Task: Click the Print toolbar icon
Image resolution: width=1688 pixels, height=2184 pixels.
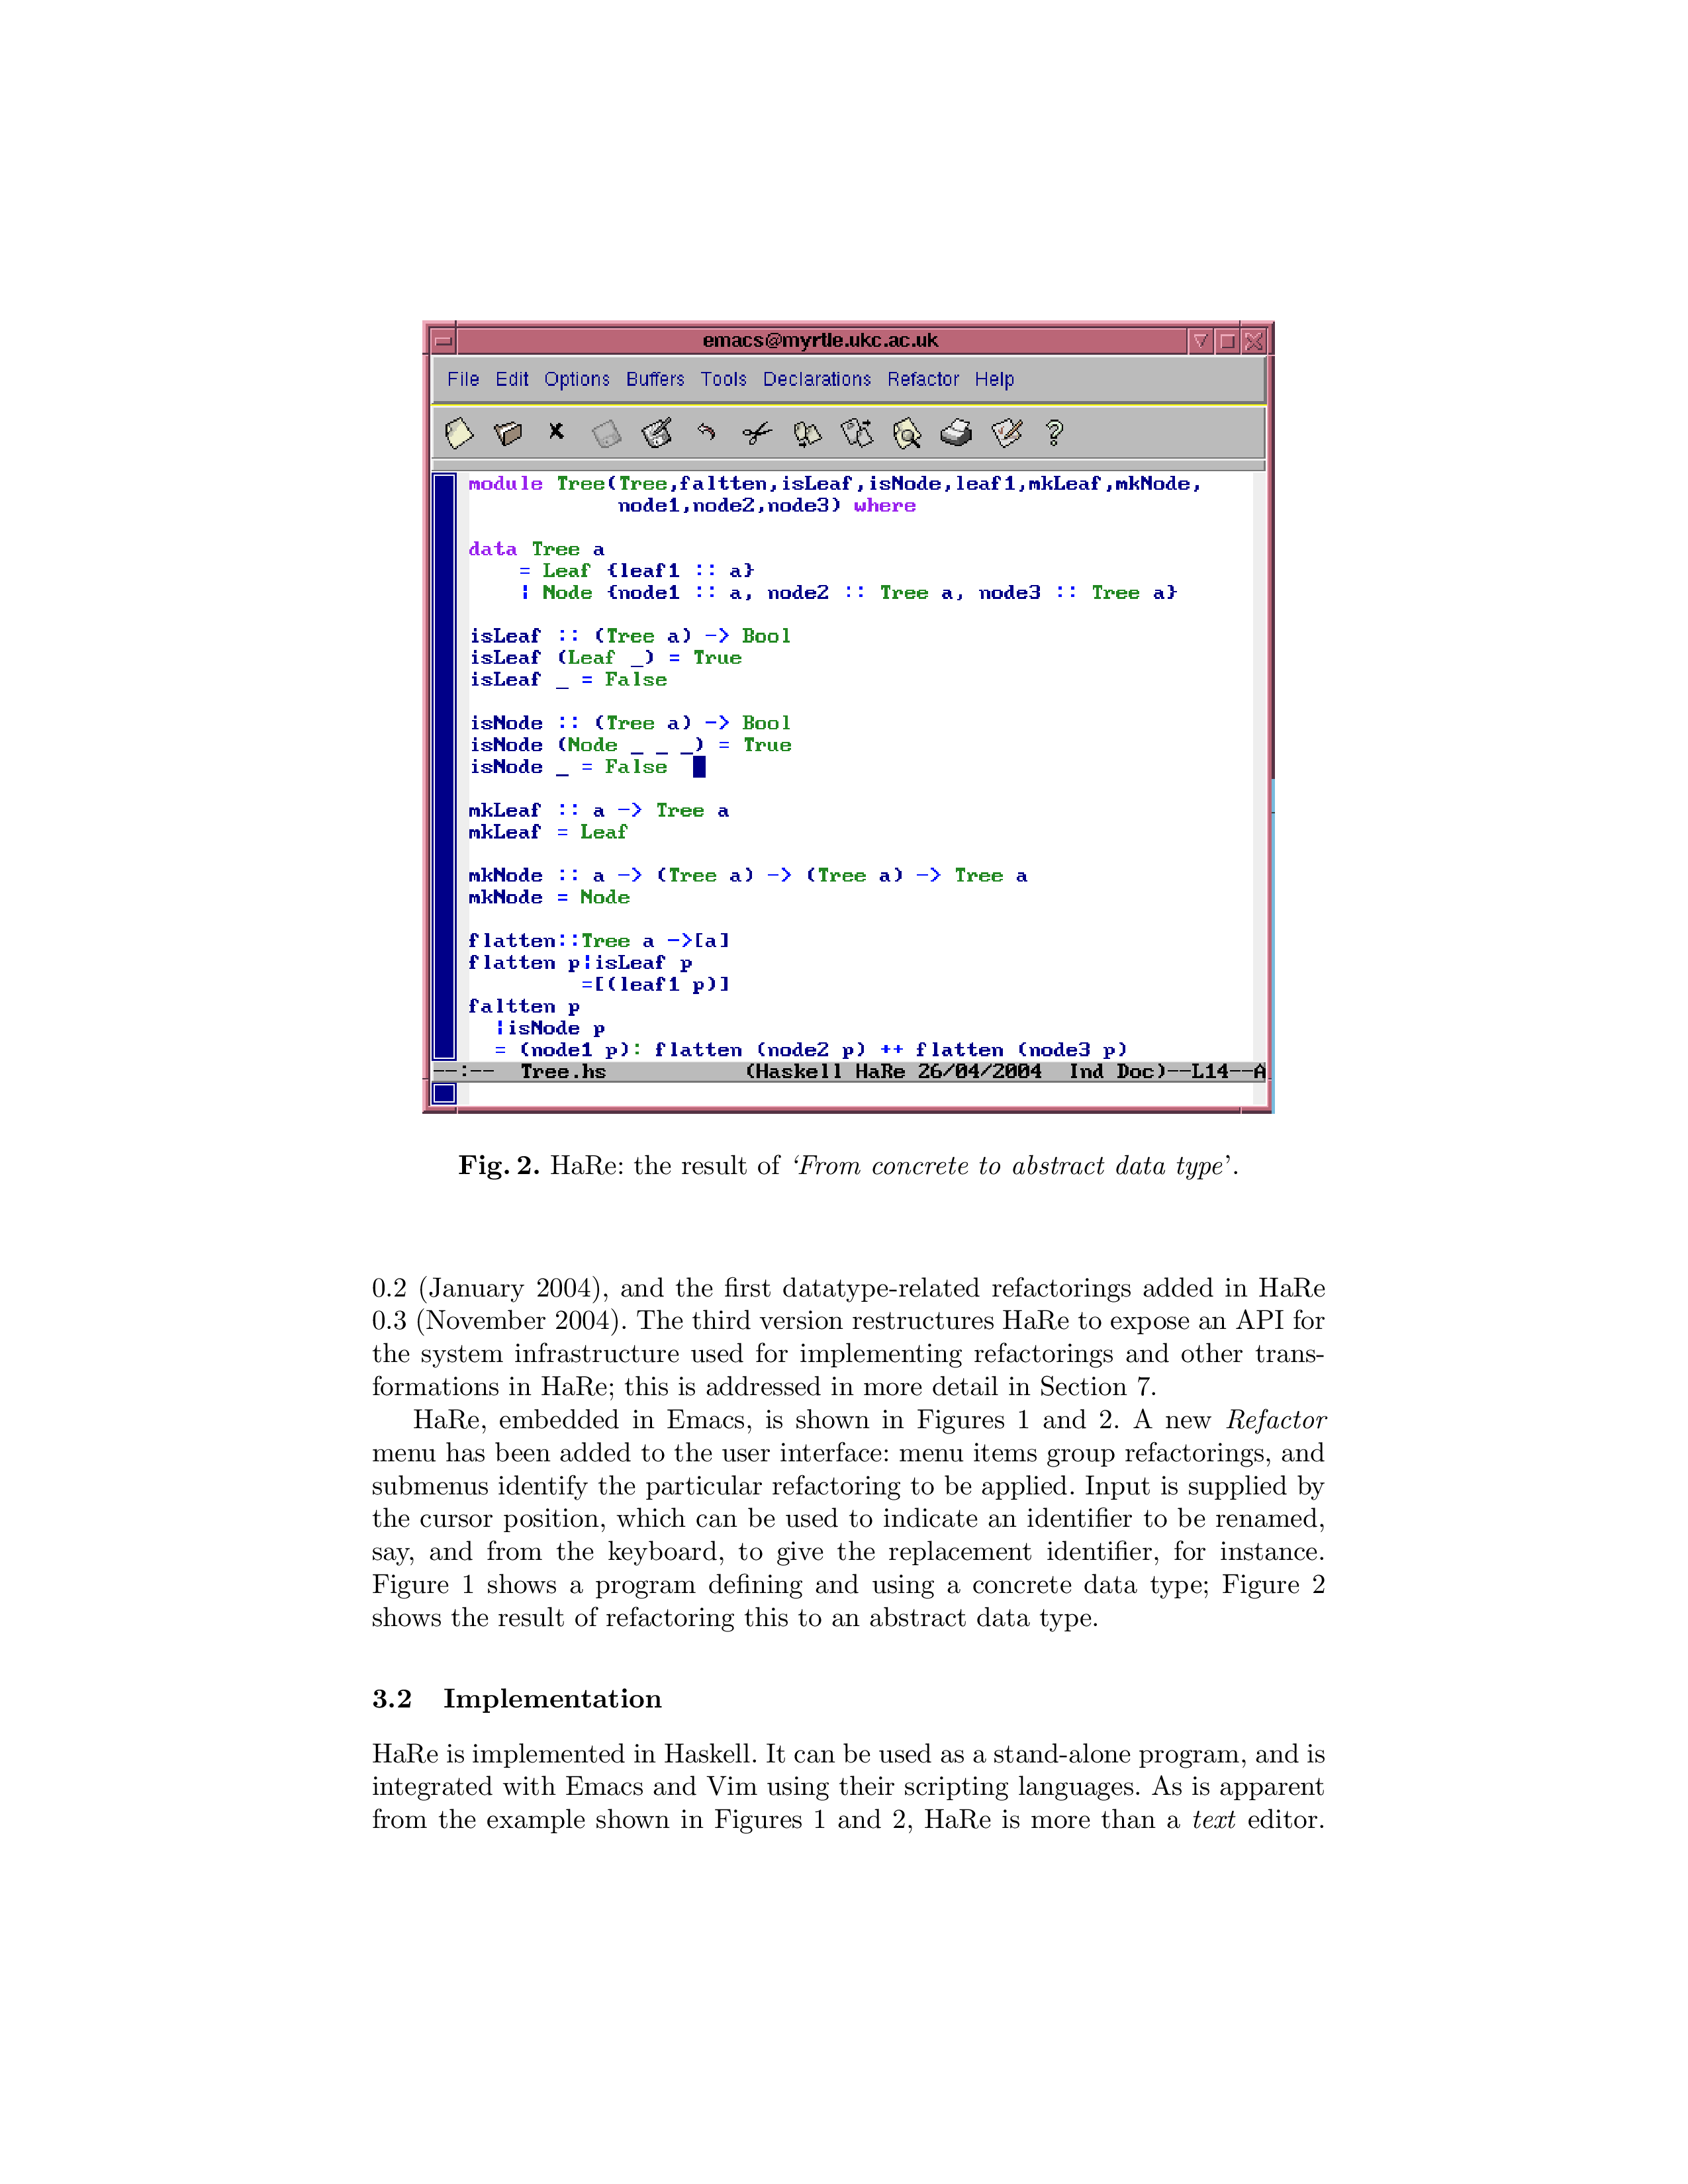Action: (956, 433)
